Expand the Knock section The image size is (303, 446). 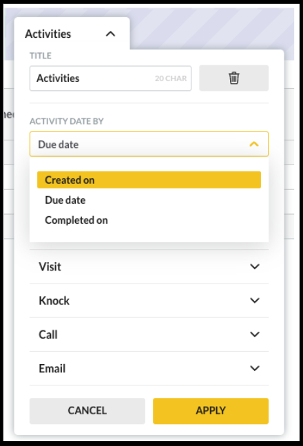[x=149, y=300]
